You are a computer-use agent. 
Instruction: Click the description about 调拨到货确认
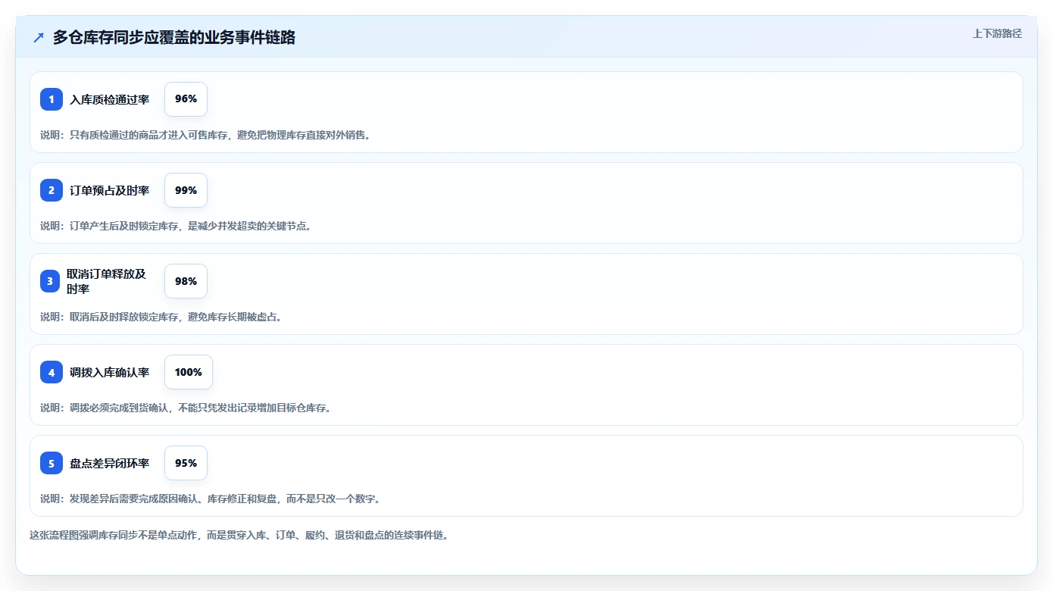pyautogui.click(x=186, y=408)
